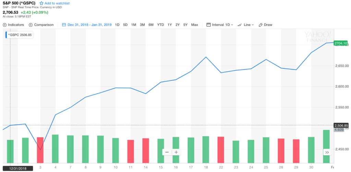Click the calendar icon beside date range
This screenshot has width=351, height=172.
[64, 25]
